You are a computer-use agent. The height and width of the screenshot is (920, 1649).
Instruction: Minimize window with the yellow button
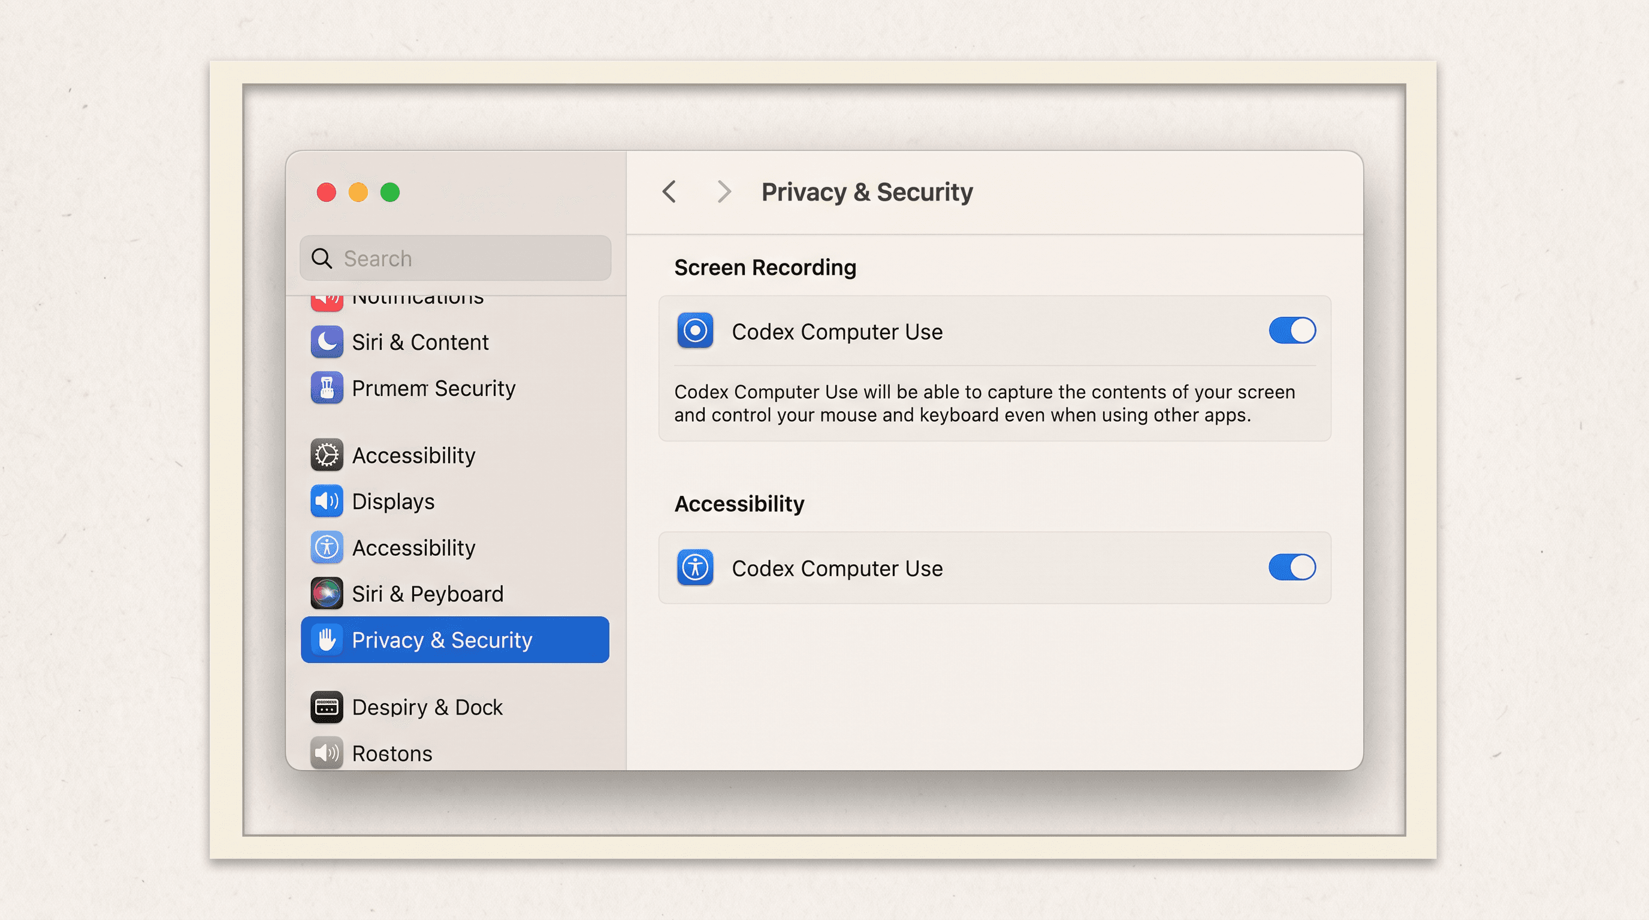(358, 192)
